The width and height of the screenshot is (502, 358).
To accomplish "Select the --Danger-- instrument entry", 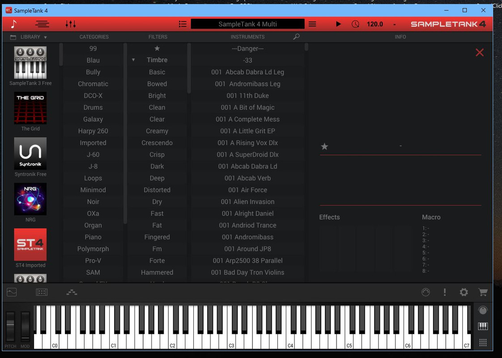I will click(x=247, y=48).
